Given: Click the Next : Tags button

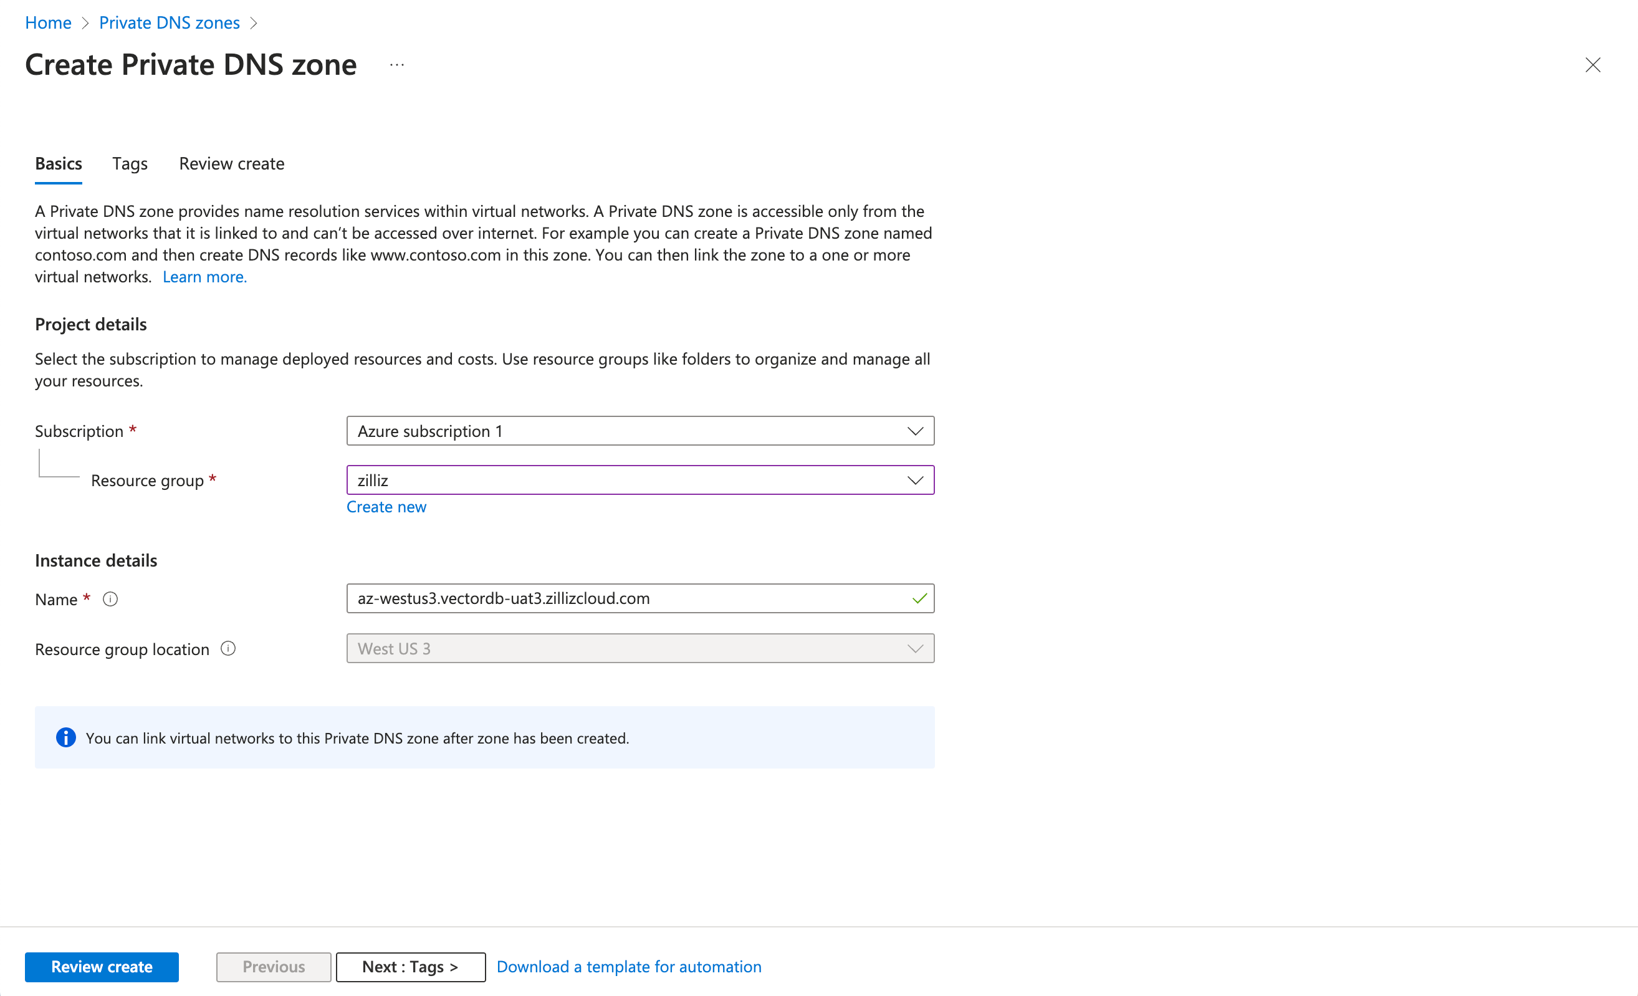Looking at the screenshot, I should (x=410, y=967).
